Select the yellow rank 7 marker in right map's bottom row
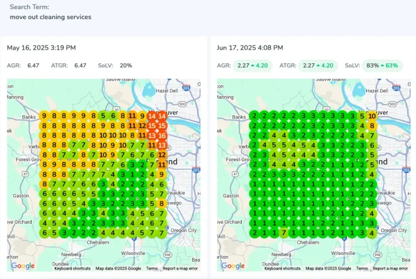Screen dimensions: 416x279 tap(284, 233)
